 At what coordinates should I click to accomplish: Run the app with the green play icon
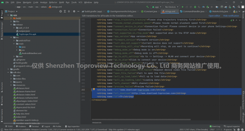point(183,7)
